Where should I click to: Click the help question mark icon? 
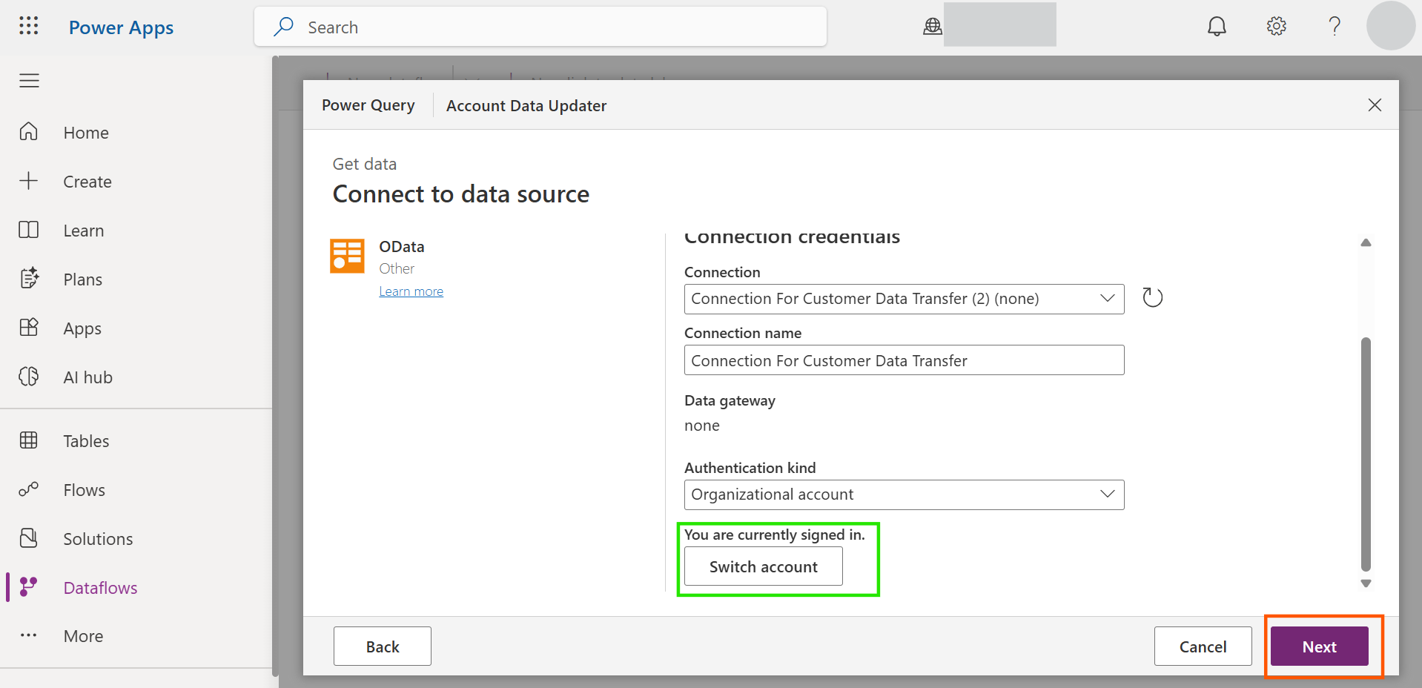coord(1335,27)
